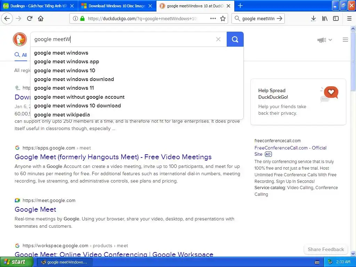Click the DuckDuckGo duck logo
Screen dimensions: 356x267
20,39
